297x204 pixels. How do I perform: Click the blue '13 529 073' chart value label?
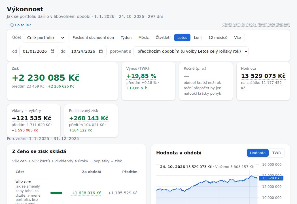(271, 178)
